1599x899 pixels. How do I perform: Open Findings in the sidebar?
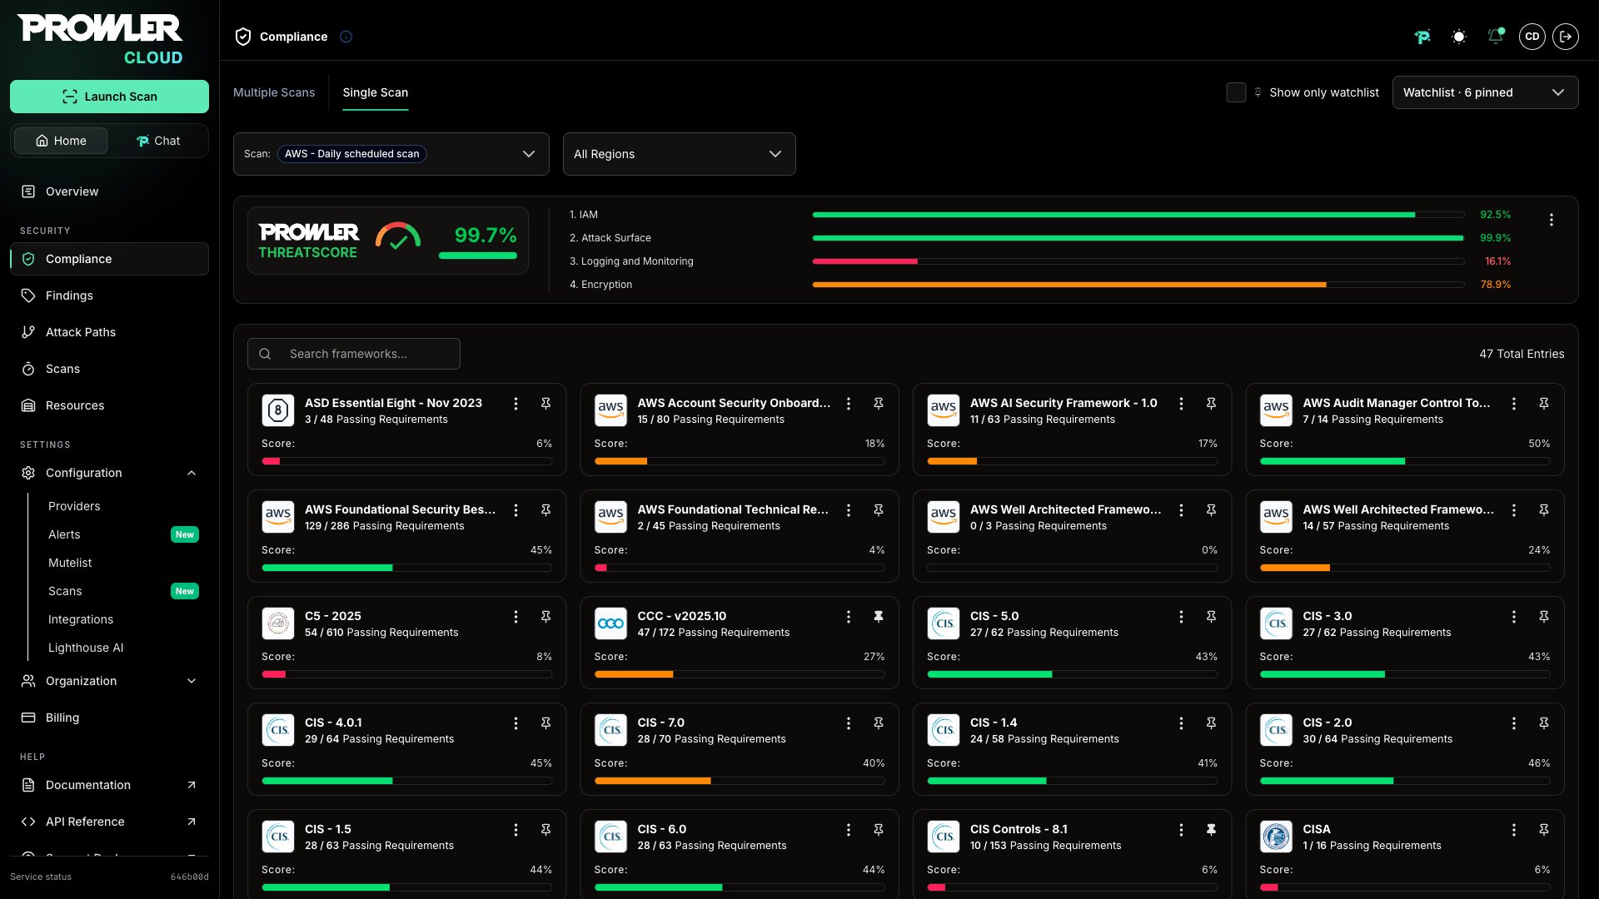tap(109, 296)
